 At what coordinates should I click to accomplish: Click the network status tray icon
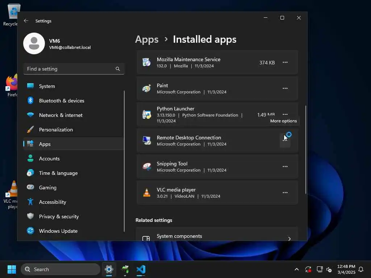320,269
